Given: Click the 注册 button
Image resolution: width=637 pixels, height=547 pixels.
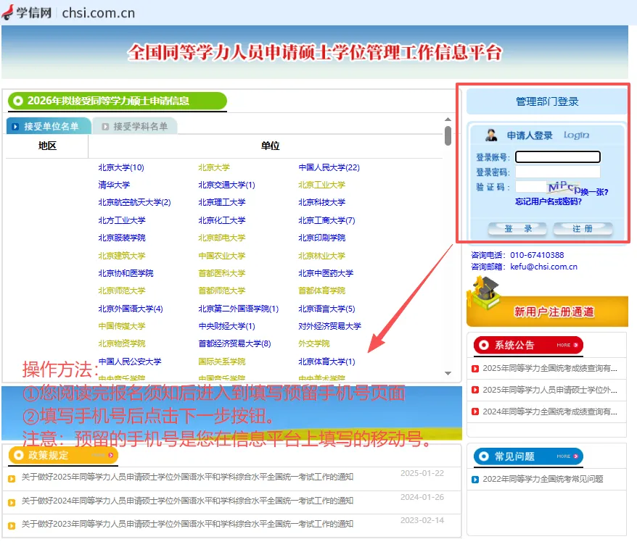Looking at the screenshot, I should 583,229.
